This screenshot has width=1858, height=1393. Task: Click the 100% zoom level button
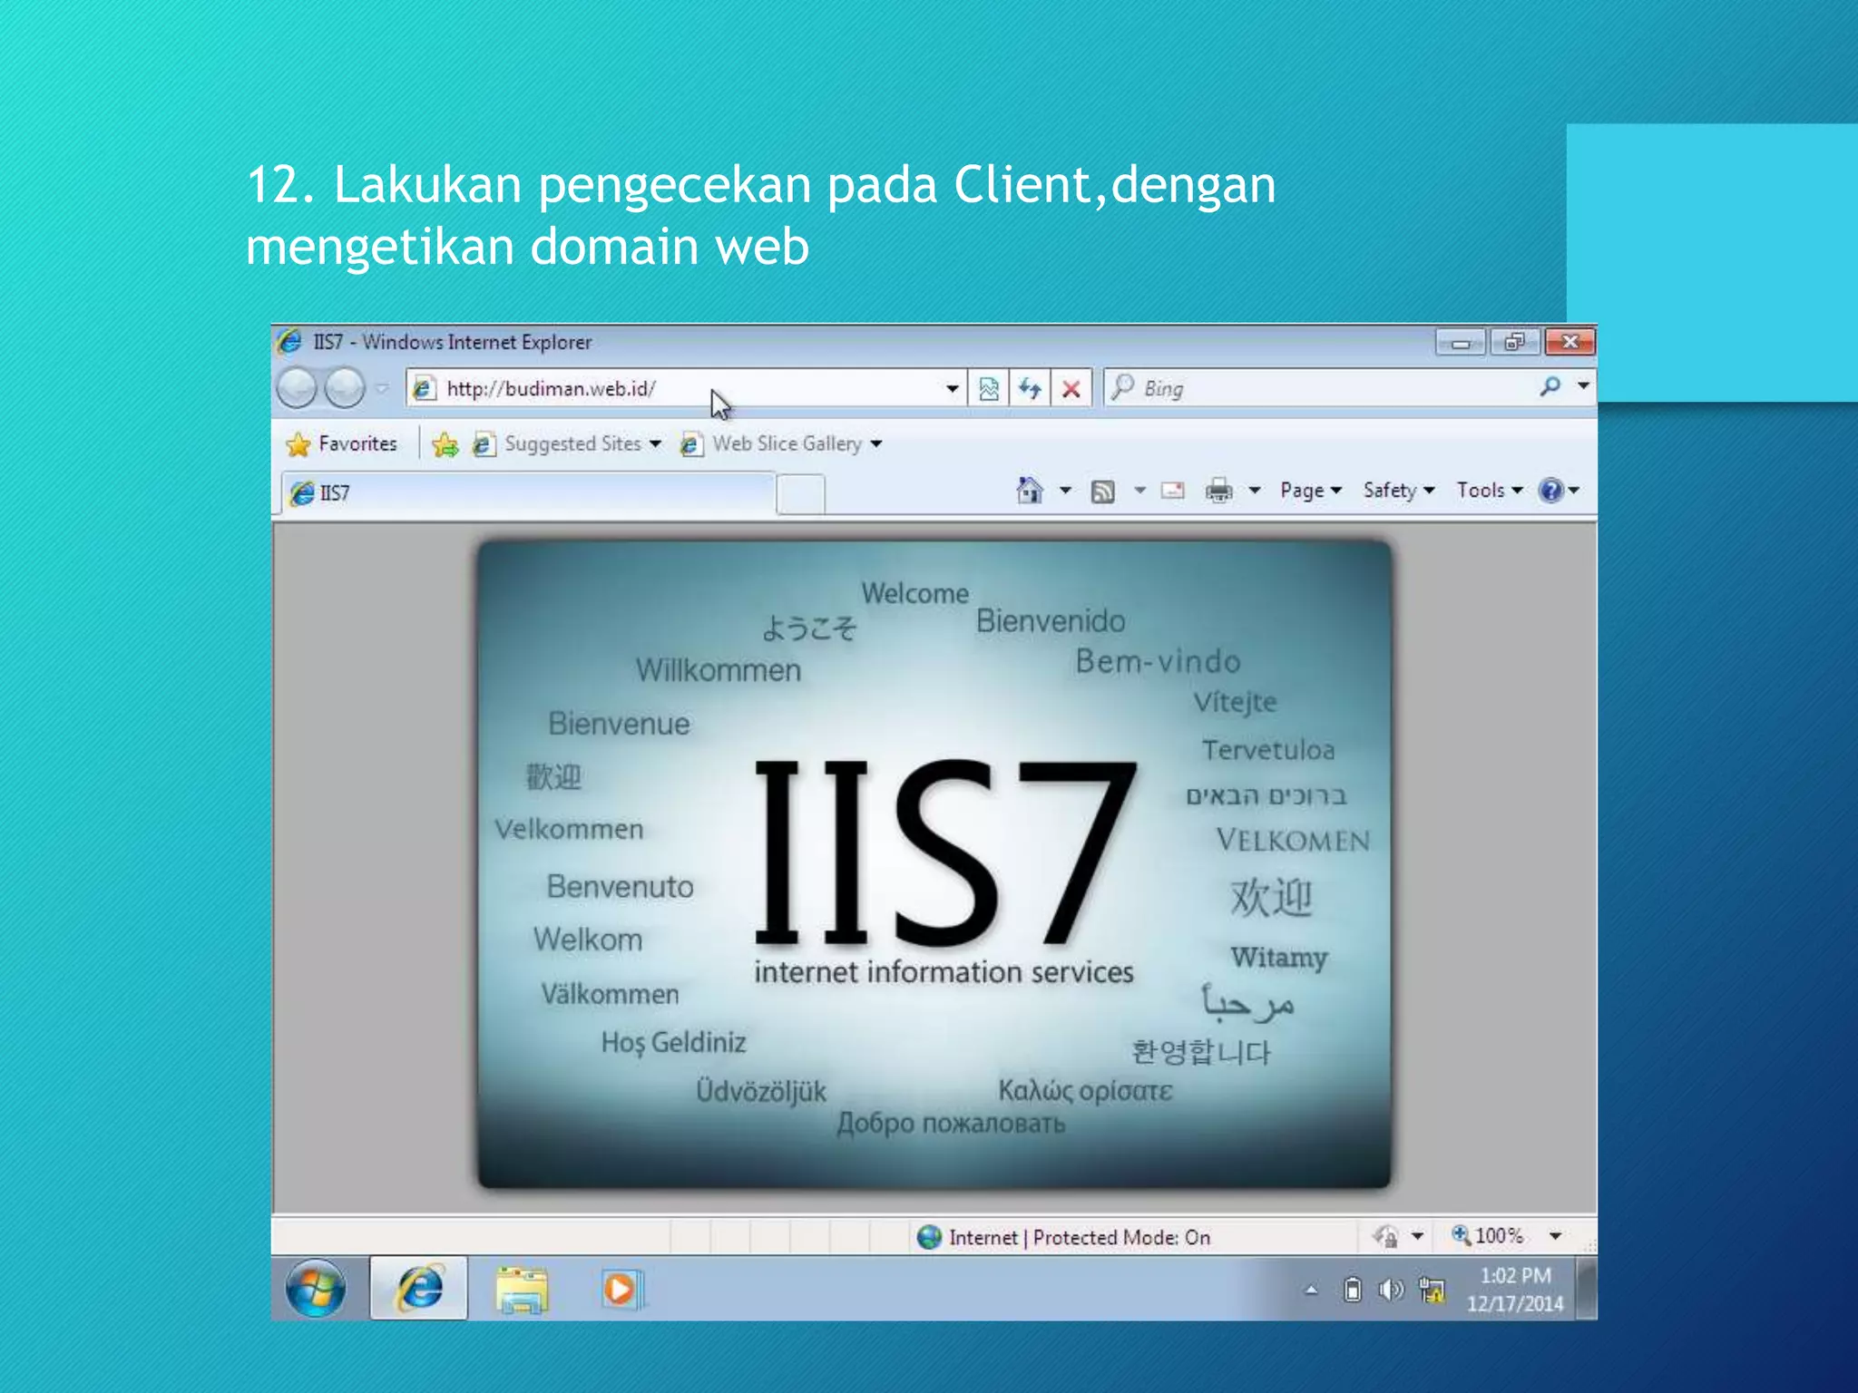[x=1488, y=1236]
